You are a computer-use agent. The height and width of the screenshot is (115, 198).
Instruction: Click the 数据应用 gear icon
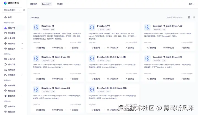[x=5, y=96]
